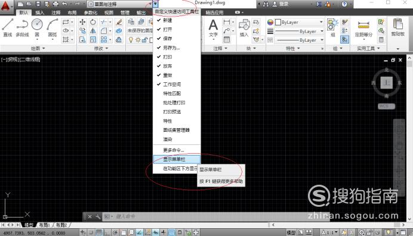413x236 pixels.
Task: Open the annotation scale 1:1 dropdown
Action: 329,232
